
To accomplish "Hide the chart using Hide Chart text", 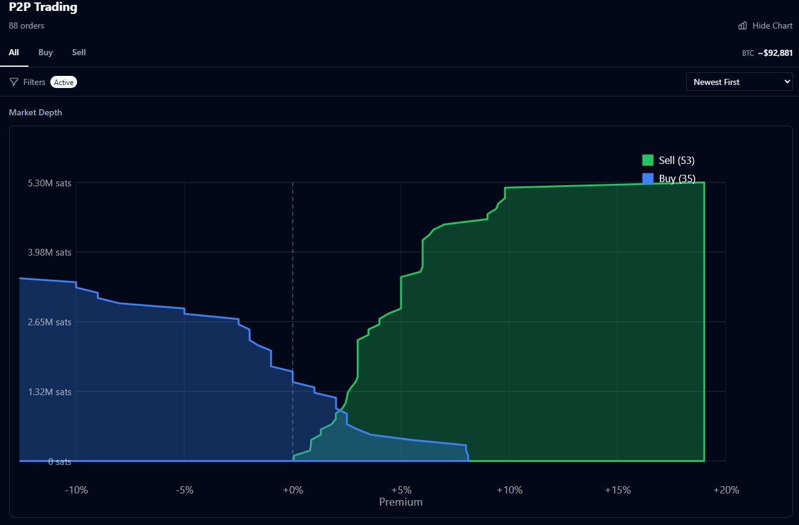I will click(x=772, y=25).
